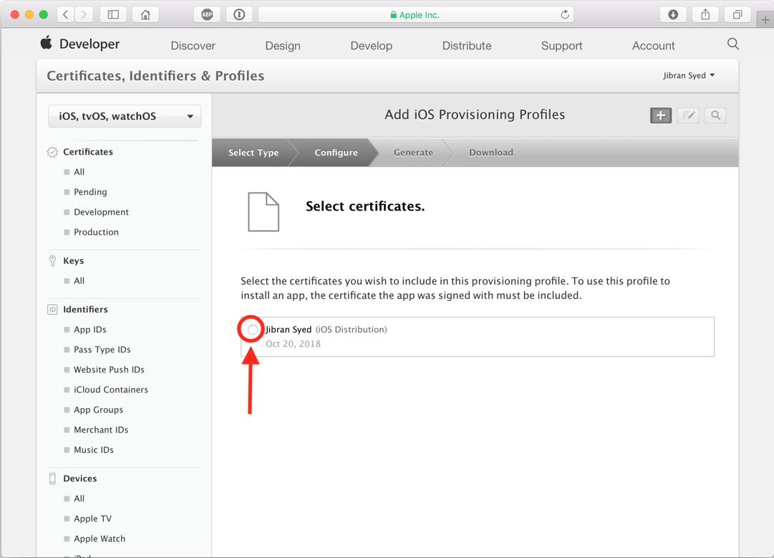Open App Groups in sidebar

coord(98,409)
